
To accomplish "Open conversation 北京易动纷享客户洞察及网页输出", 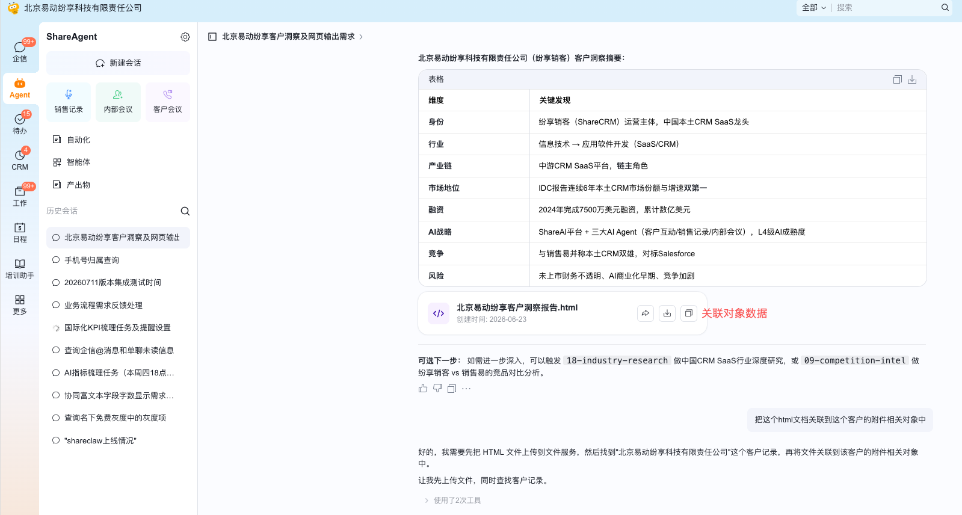I will 118,238.
